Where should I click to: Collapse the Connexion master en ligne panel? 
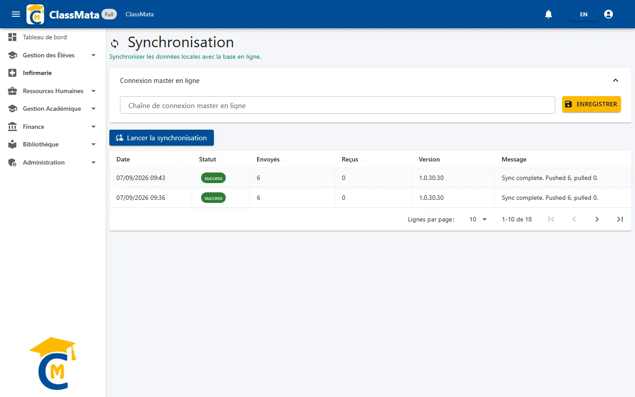(x=616, y=80)
